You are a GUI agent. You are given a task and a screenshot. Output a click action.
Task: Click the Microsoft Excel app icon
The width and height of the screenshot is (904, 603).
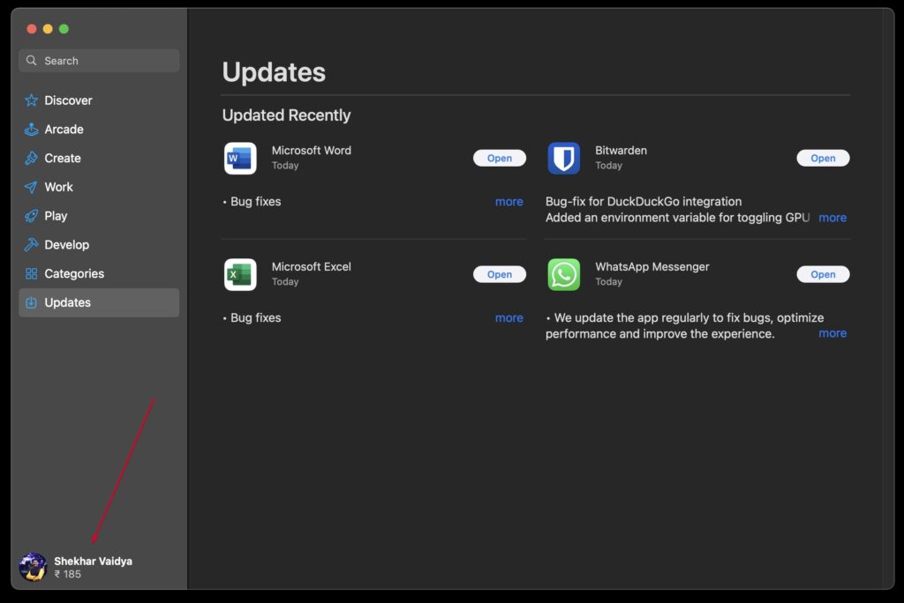(x=239, y=274)
